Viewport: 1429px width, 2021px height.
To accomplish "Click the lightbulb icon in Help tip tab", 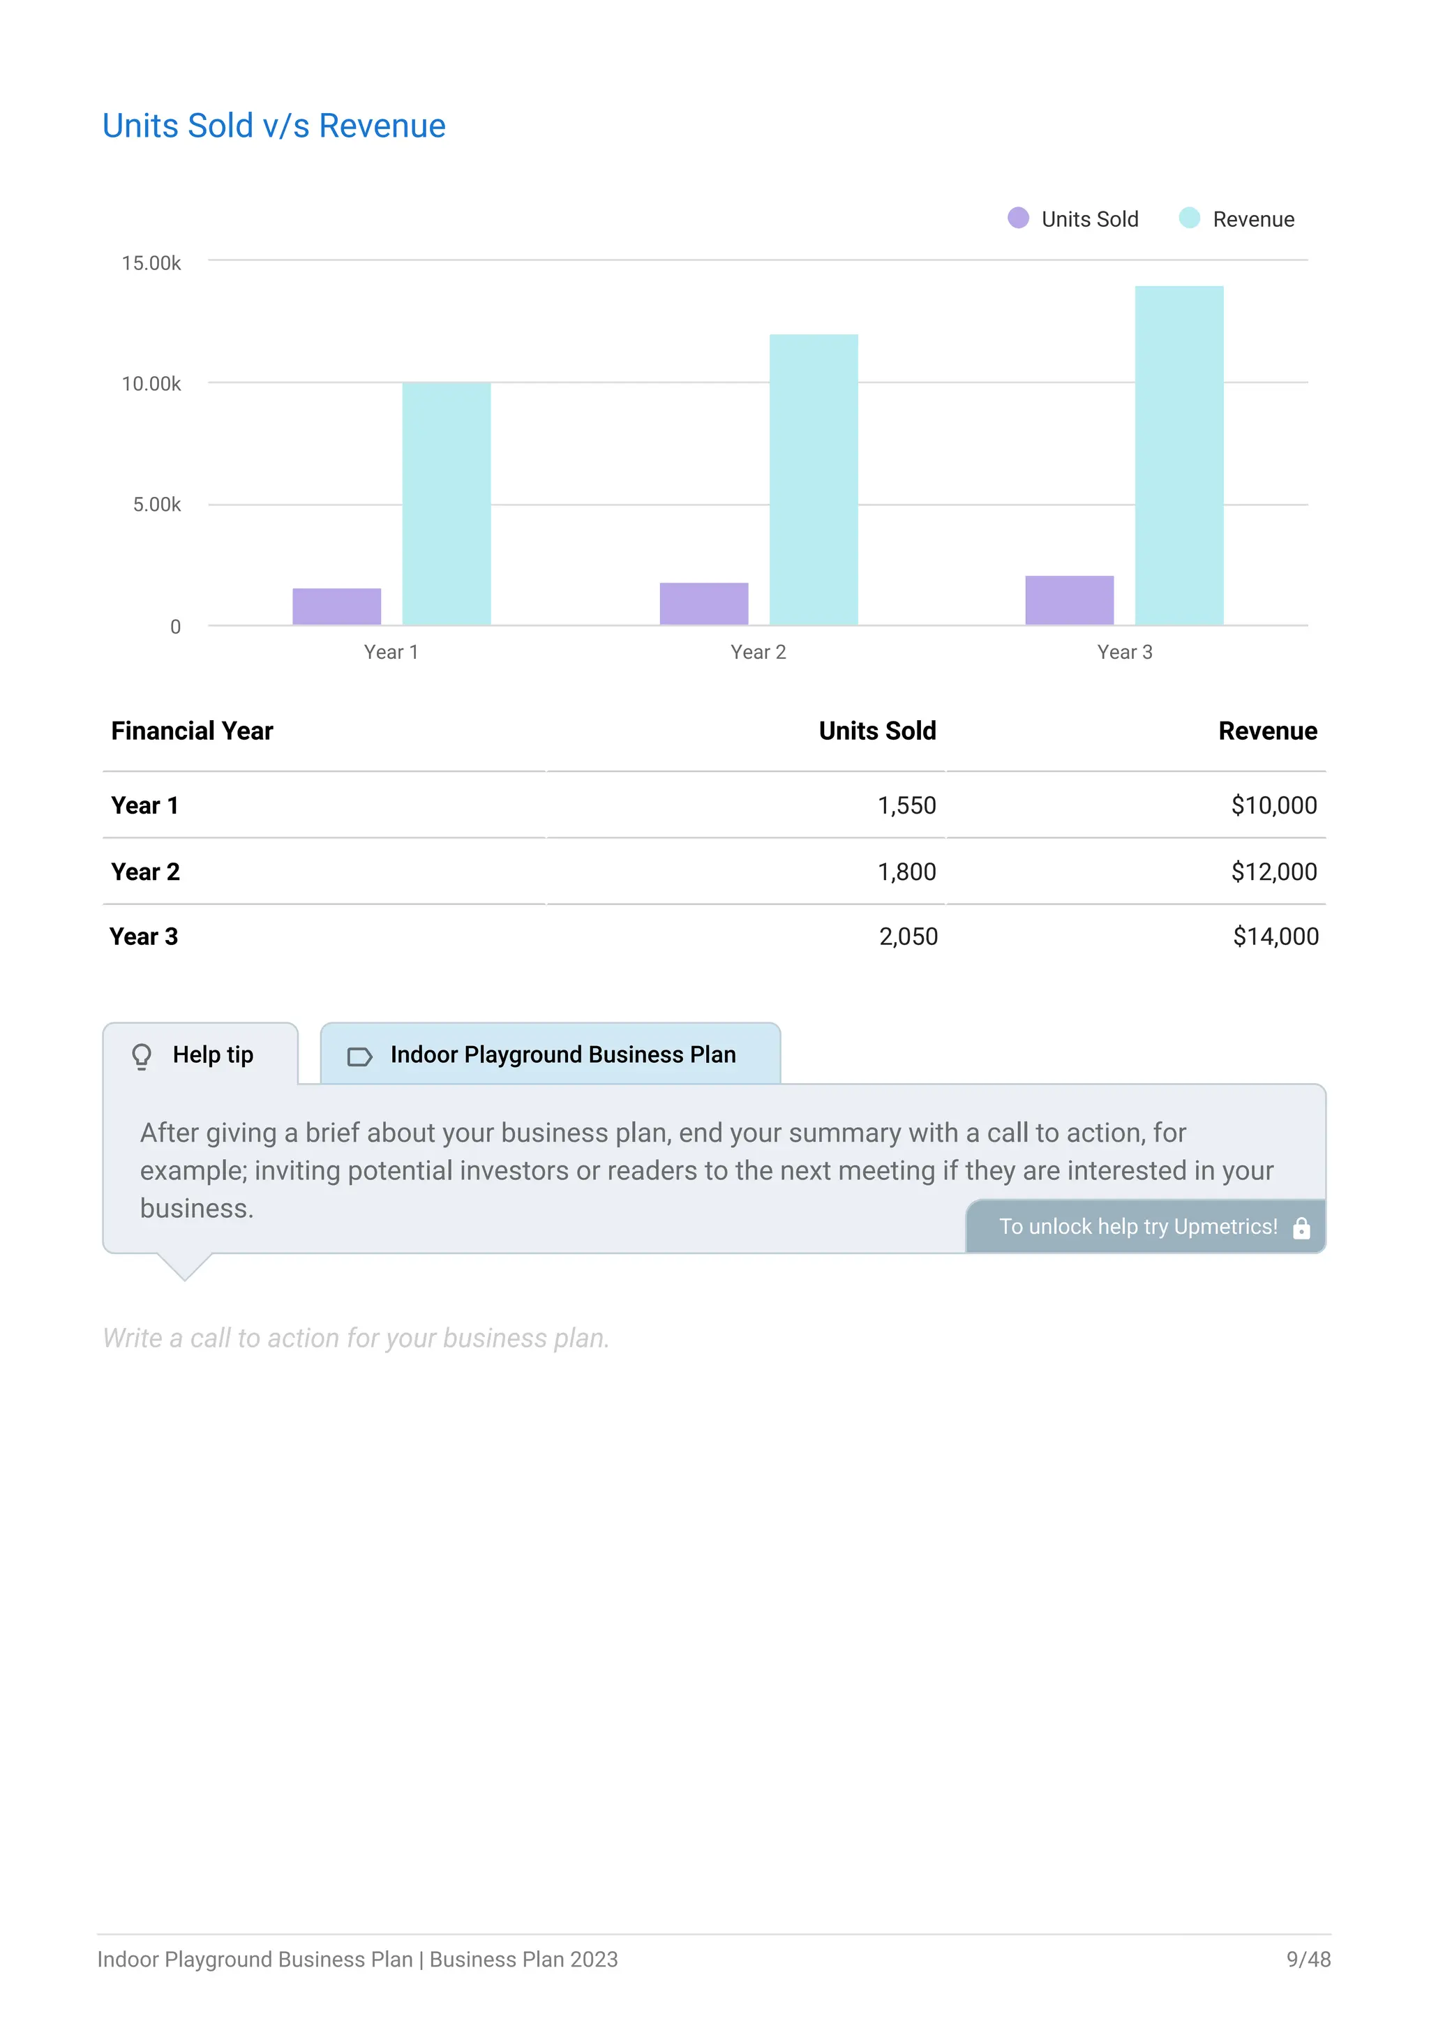I will click(x=142, y=1055).
